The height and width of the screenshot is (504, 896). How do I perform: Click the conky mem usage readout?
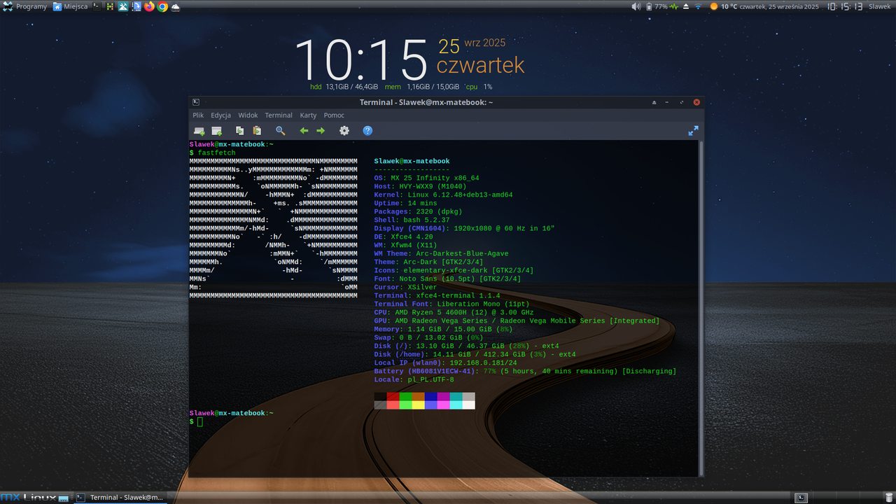click(x=422, y=87)
